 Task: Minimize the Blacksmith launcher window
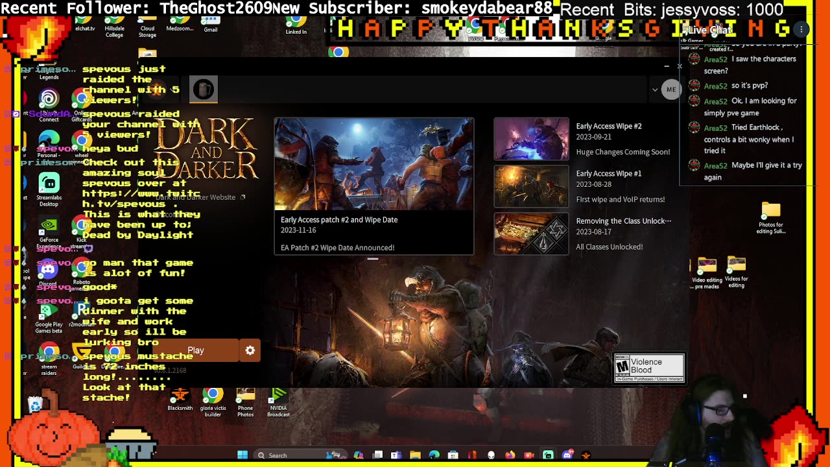tap(667, 66)
